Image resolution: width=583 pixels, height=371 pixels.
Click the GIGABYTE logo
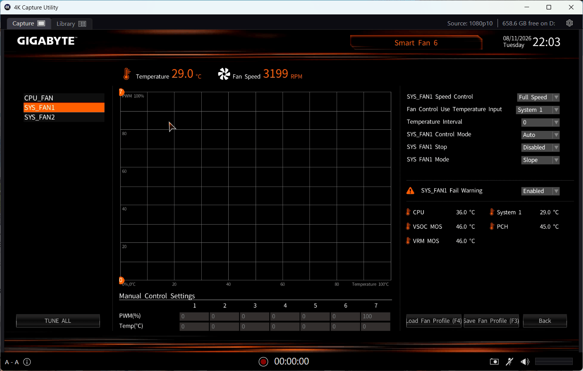[x=47, y=41]
